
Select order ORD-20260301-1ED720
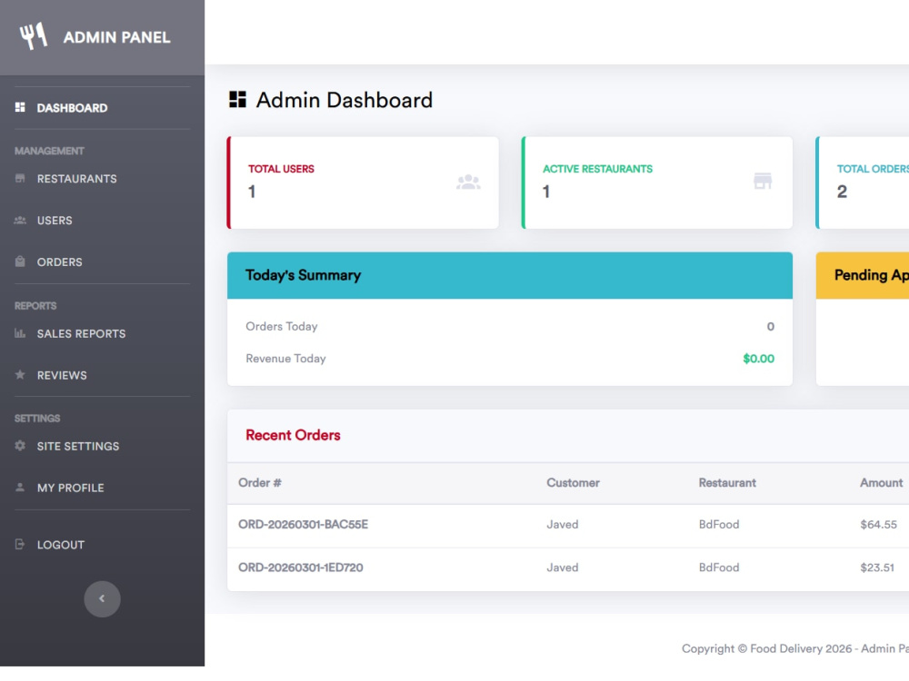pos(301,567)
